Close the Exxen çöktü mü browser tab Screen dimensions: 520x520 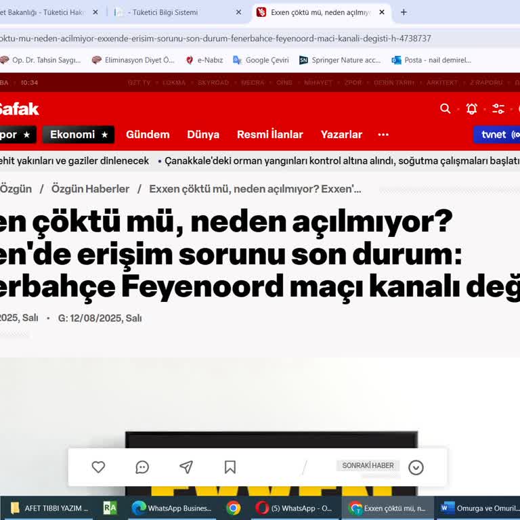382,12
